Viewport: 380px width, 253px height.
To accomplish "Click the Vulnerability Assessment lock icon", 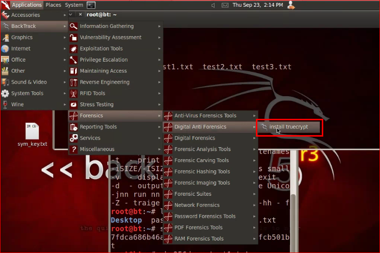I will [74, 38].
